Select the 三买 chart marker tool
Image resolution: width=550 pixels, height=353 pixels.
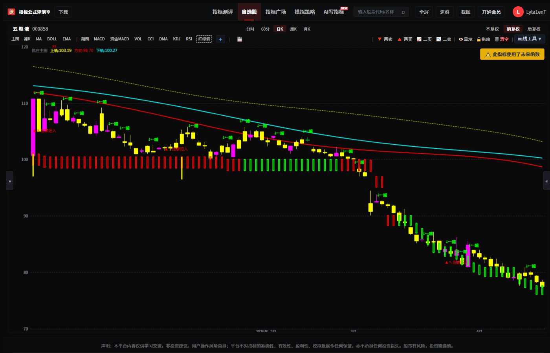point(424,39)
